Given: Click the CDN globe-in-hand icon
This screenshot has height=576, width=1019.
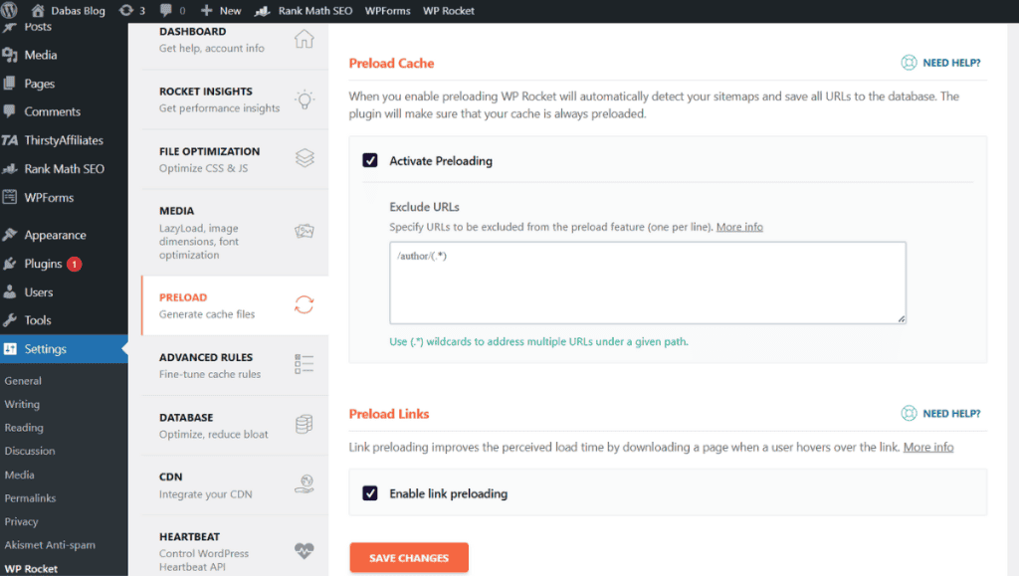Looking at the screenshot, I should click(x=304, y=483).
